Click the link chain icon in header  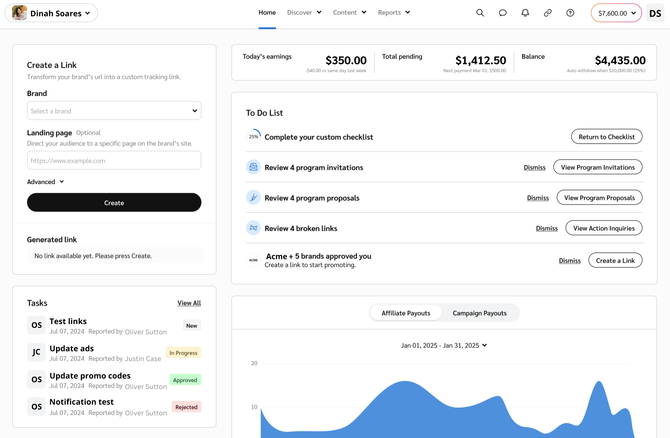[x=548, y=13]
